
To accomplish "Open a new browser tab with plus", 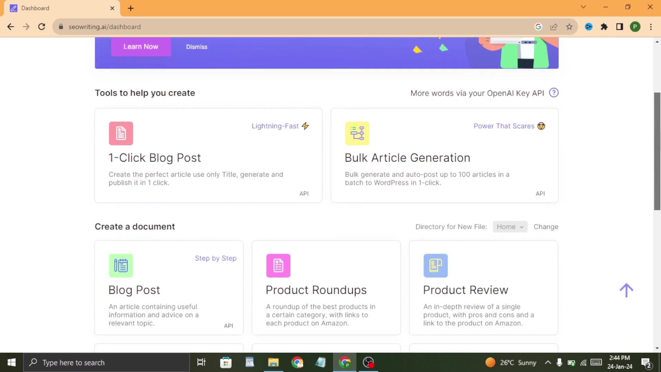I will click(x=130, y=8).
